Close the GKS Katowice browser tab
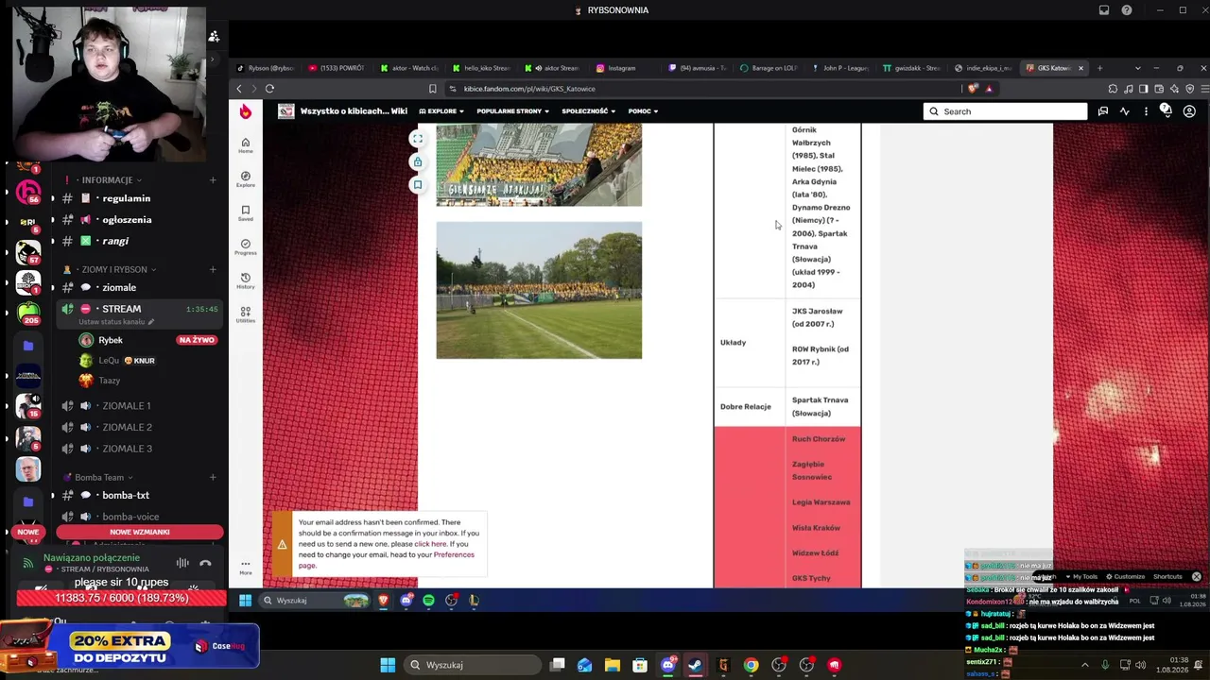This screenshot has height=680, width=1210. pyautogui.click(x=1080, y=68)
